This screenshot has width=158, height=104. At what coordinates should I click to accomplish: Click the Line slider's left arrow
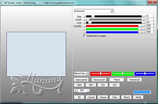click(85, 23)
